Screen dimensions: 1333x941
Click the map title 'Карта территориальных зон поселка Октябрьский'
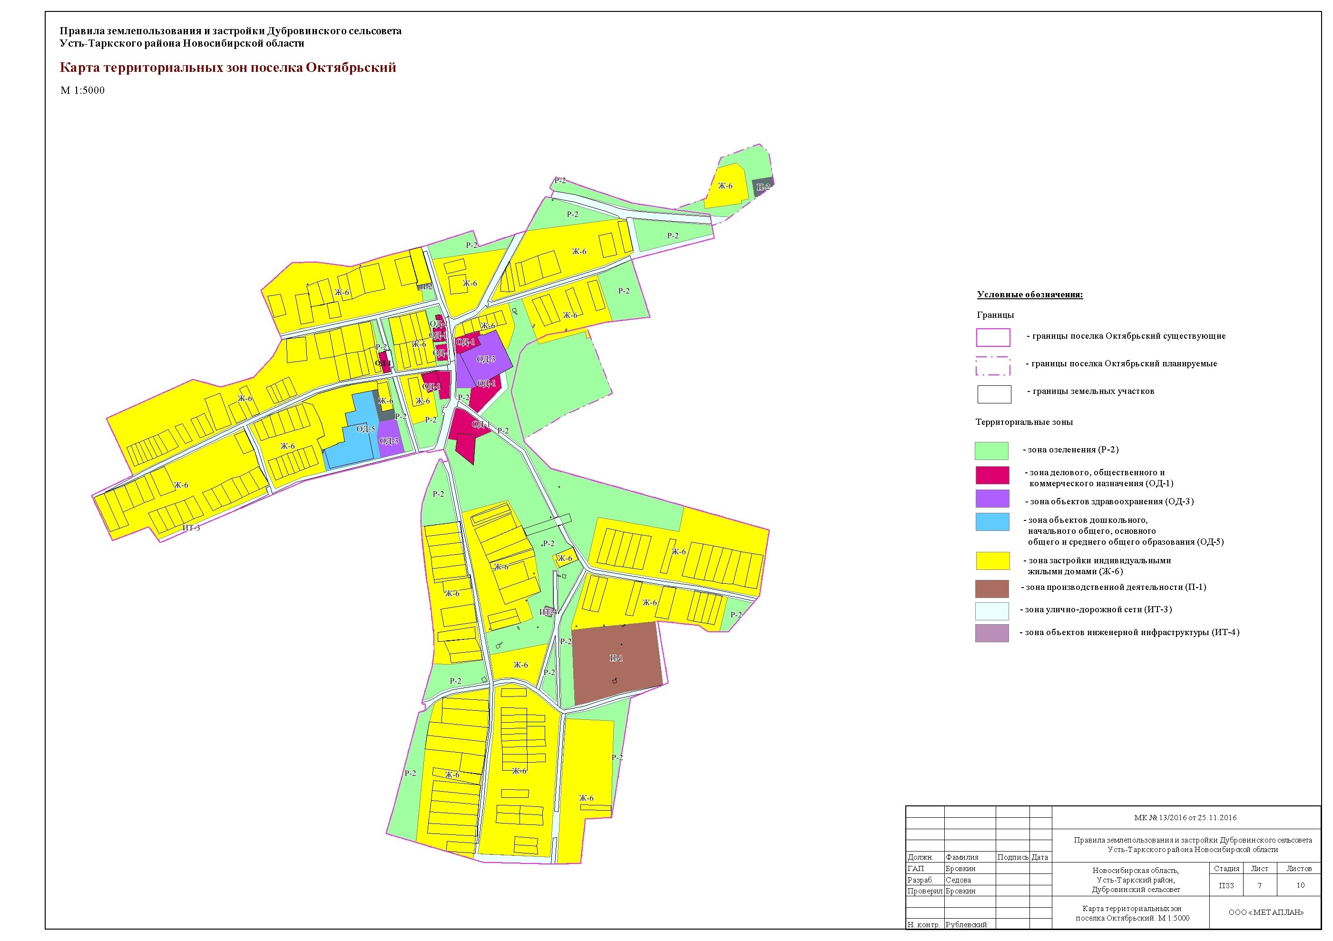(x=227, y=68)
